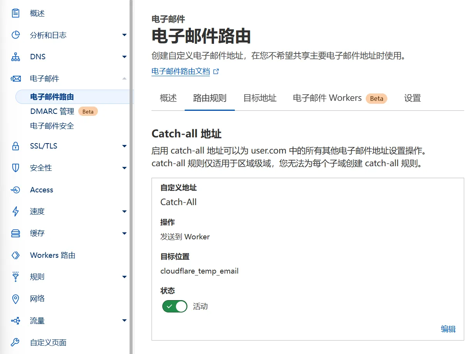475x354 pixels.
Task: Click the 分析和日志 pie chart icon
Action: 15,35
